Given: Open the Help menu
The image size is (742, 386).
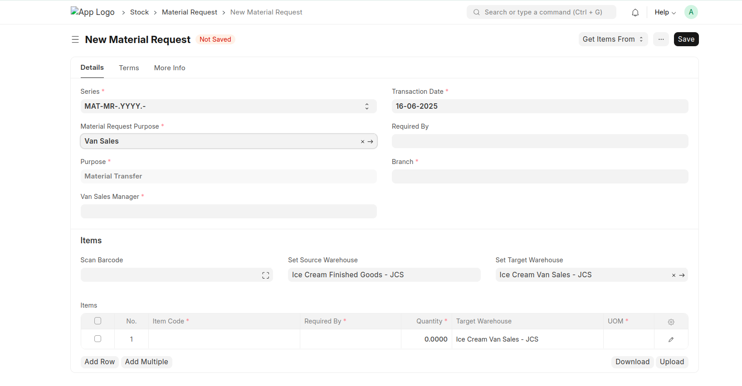Looking at the screenshot, I should tap(665, 12).
